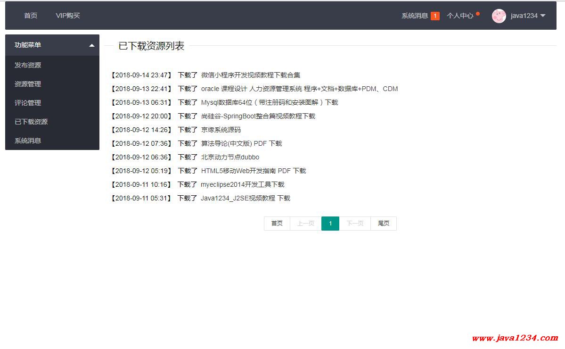Image resolution: width=565 pixels, height=349 pixels.
Task: Click the orange system message count badge
Action: (435, 16)
